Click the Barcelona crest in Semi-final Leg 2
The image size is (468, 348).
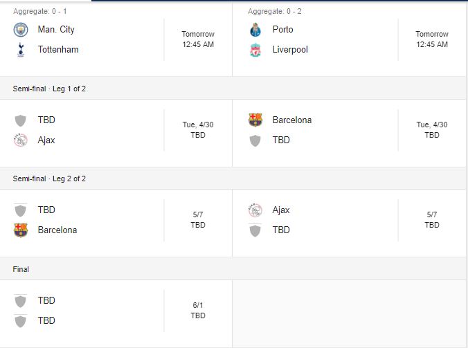pyautogui.click(x=21, y=230)
